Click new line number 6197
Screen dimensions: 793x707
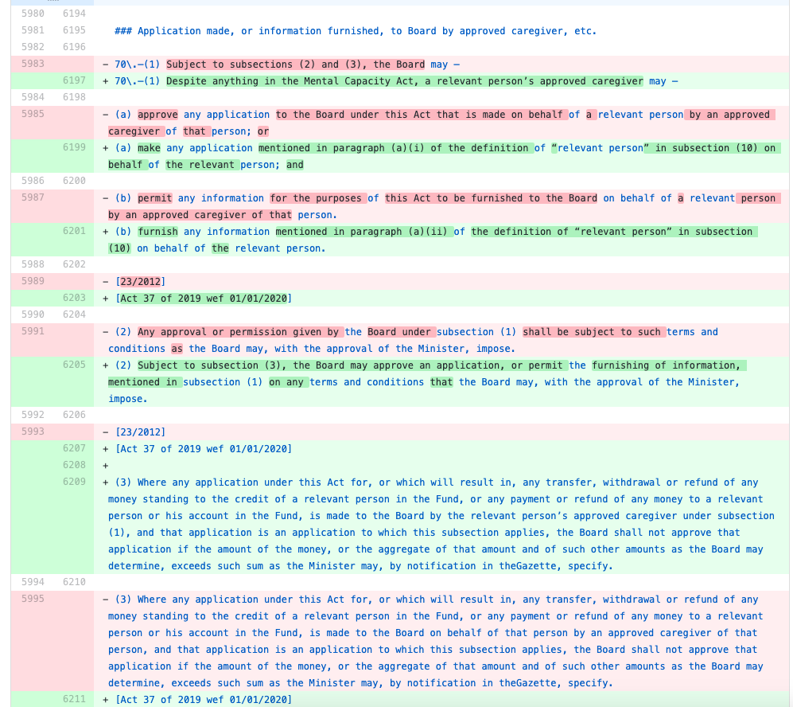(x=74, y=81)
